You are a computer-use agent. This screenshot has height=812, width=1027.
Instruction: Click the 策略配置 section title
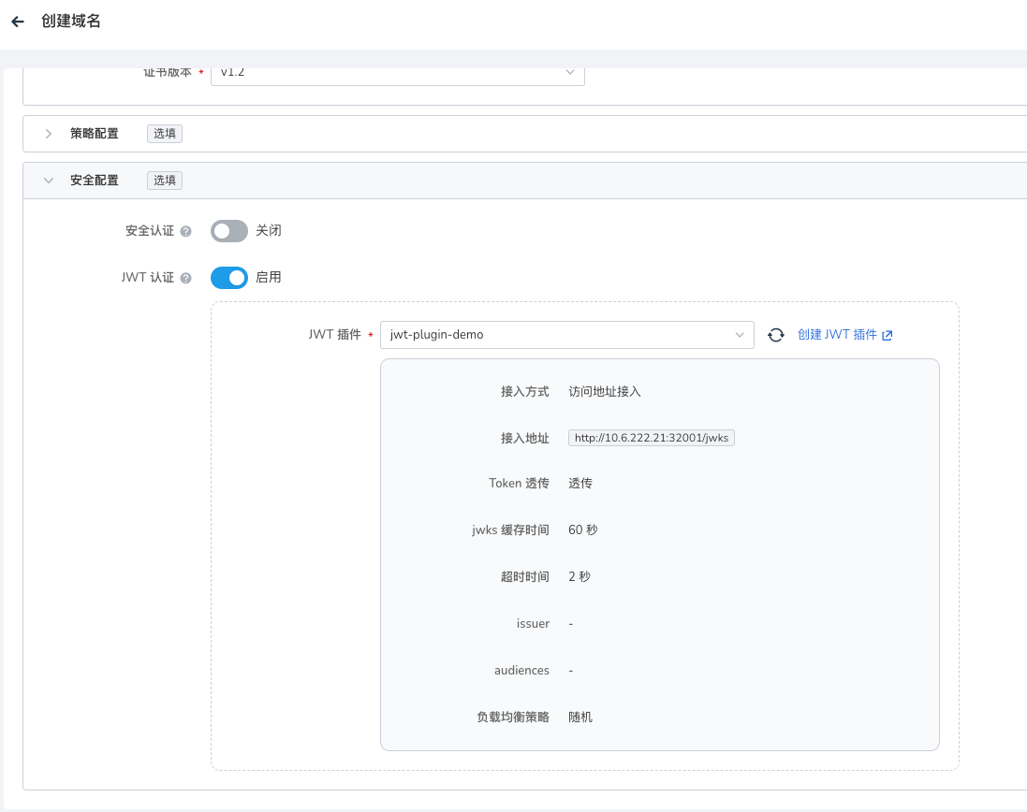(x=95, y=134)
